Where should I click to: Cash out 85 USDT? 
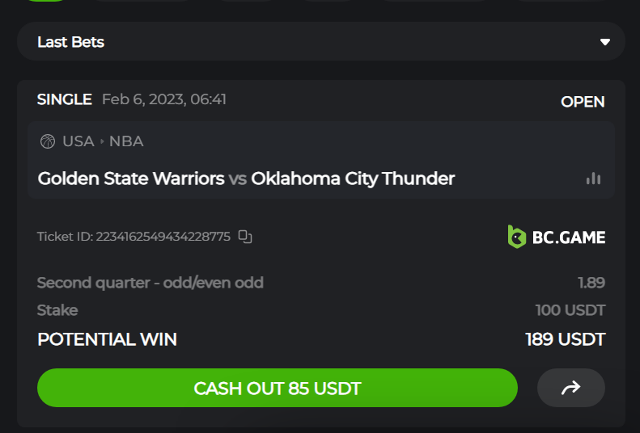click(x=278, y=388)
